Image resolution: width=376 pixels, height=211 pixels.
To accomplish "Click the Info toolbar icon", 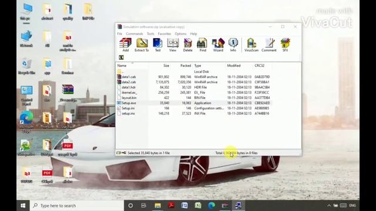I will pos(233,45).
